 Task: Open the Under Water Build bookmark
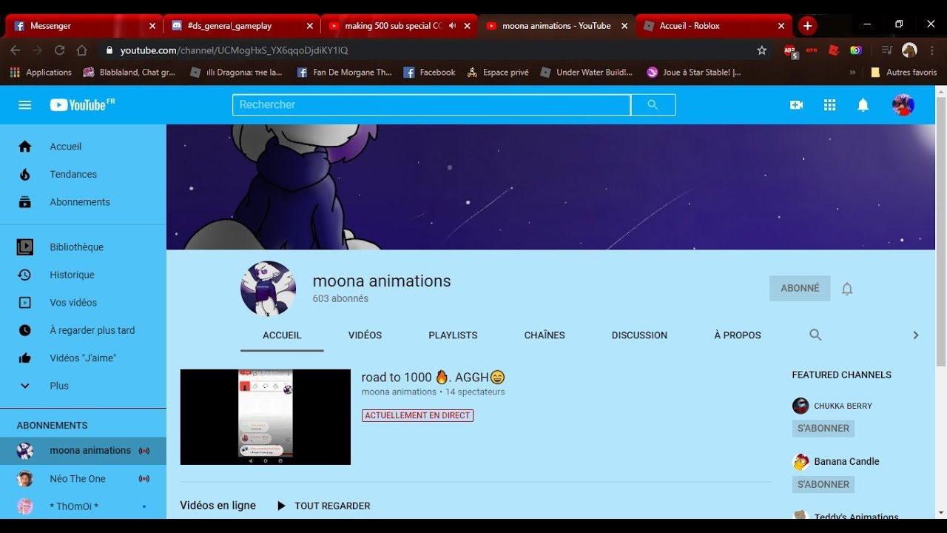tap(587, 73)
